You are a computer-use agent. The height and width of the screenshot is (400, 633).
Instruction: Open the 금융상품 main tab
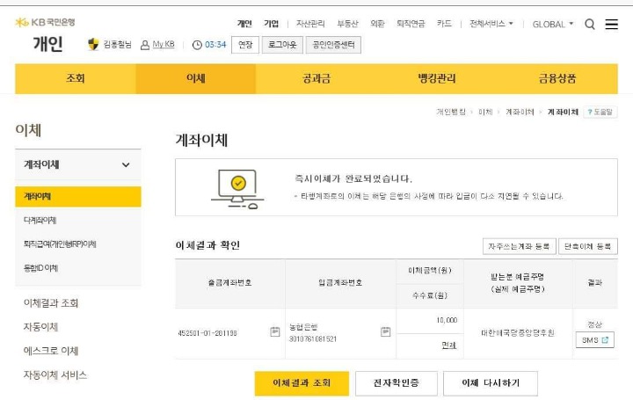pos(557,78)
